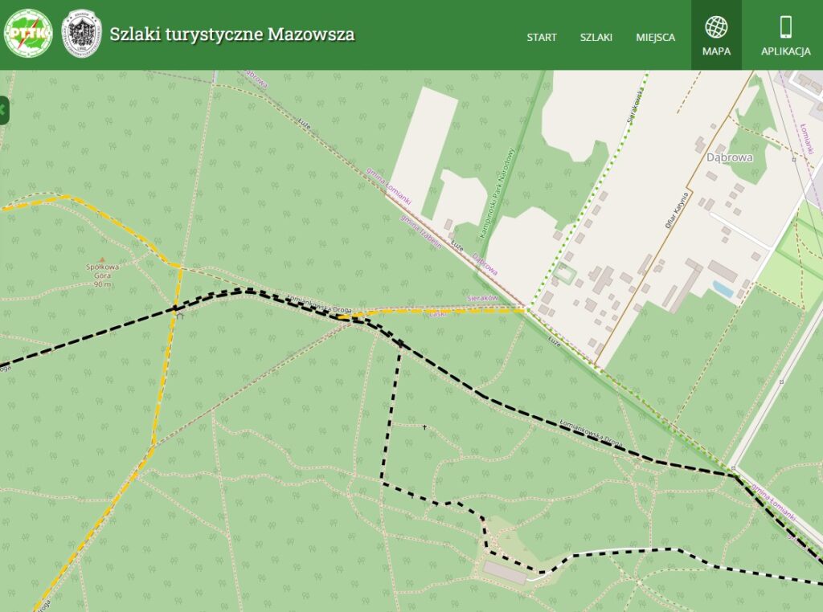Collapse the side panel with the left-edge tab
This screenshot has height=612, width=823.
(4, 109)
